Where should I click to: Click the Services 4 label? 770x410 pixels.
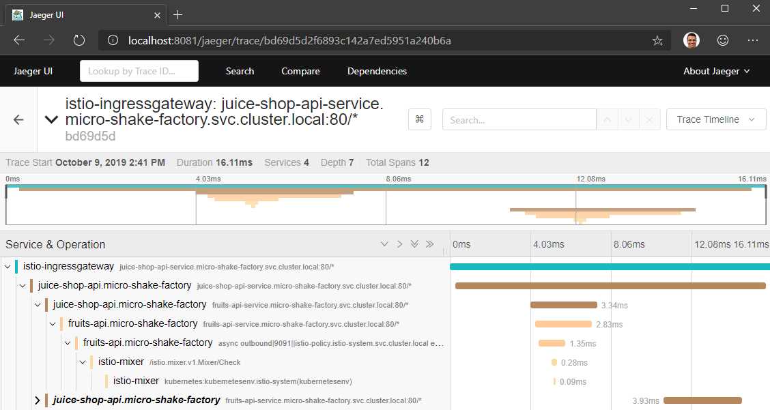pos(286,162)
